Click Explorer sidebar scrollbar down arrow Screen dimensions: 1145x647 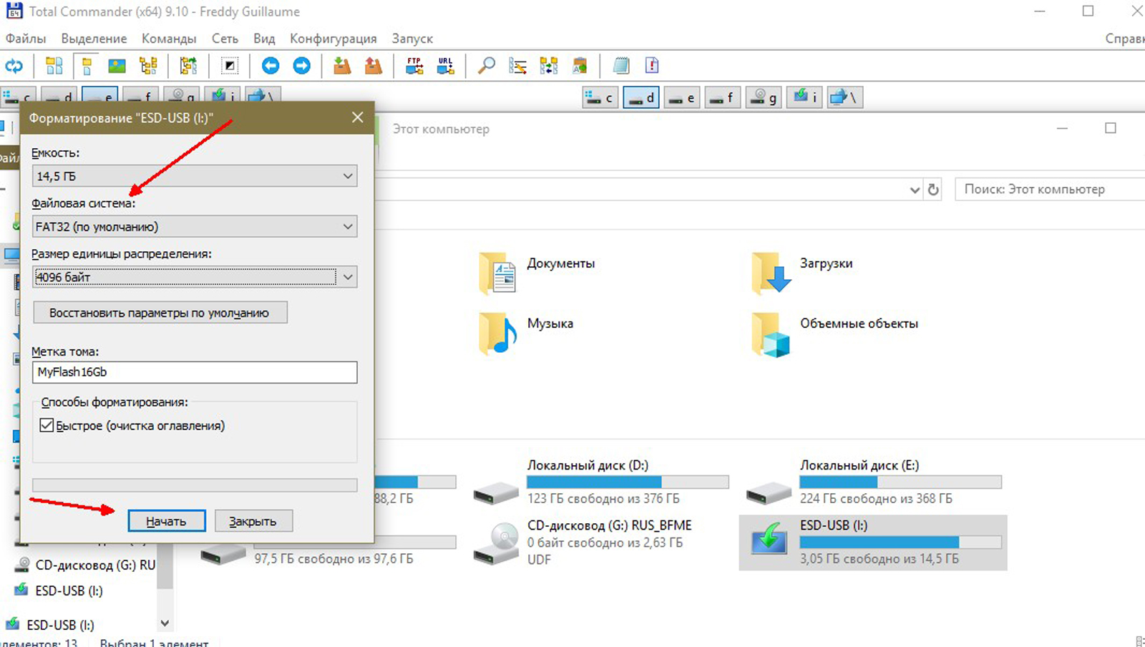165,623
